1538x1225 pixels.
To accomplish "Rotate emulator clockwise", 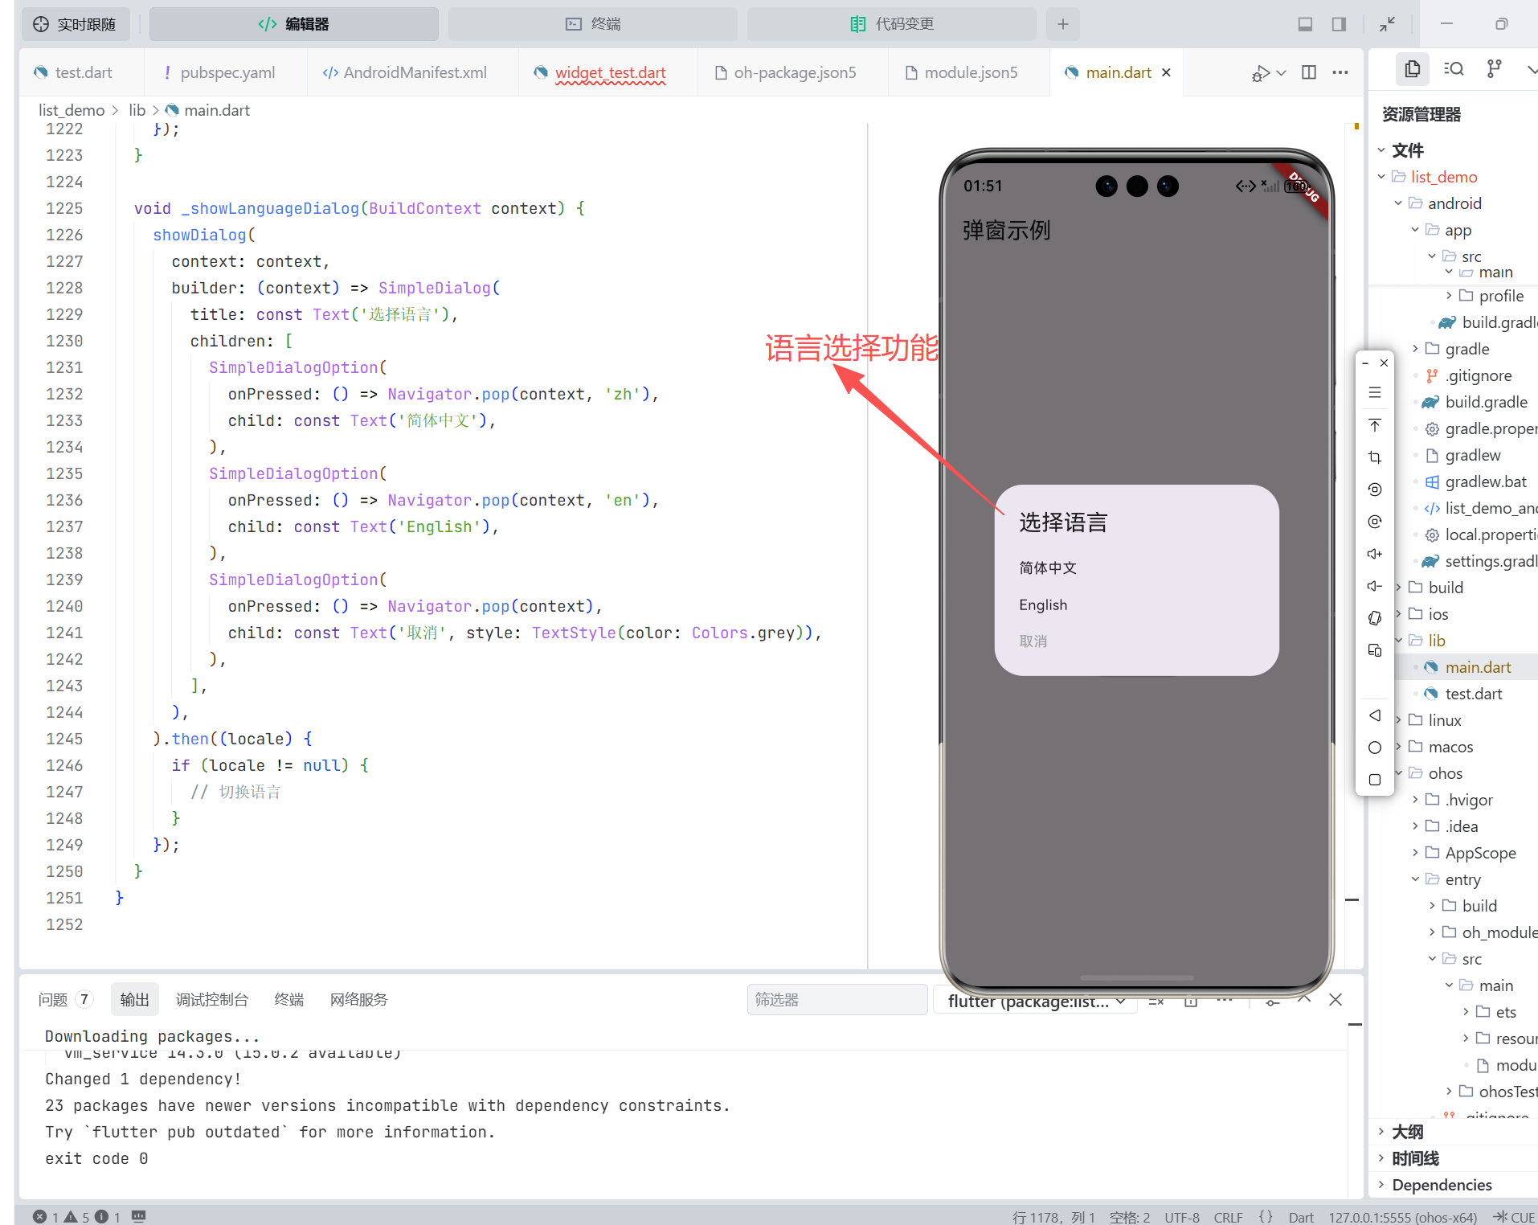I will 1375,522.
